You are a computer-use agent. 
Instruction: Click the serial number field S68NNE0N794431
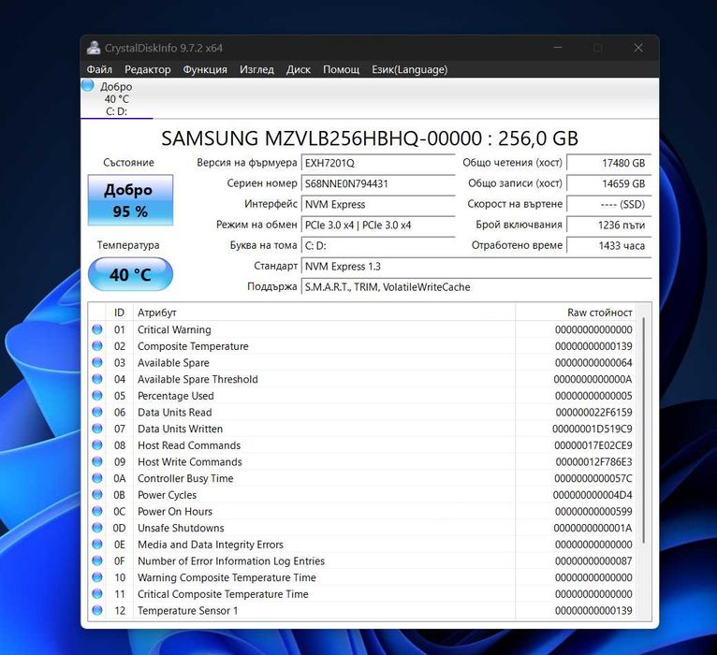[378, 183]
